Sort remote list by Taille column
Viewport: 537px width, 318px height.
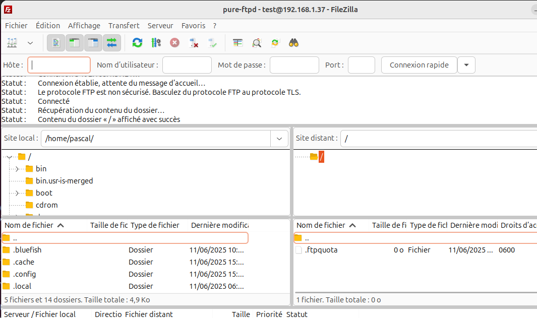pos(389,225)
